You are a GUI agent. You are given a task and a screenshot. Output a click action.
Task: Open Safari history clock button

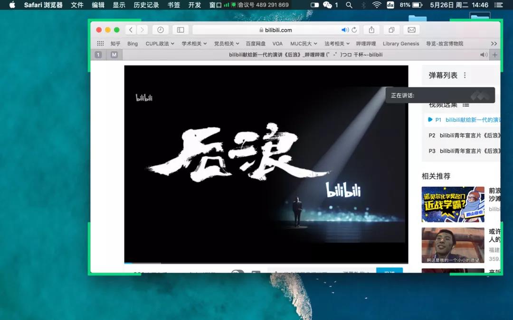pyautogui.click(x=161, y=30)
